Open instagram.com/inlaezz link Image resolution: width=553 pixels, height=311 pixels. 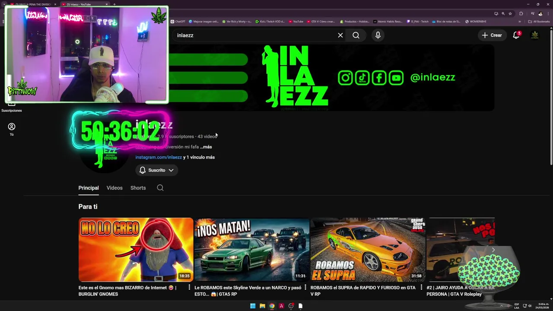[x=159, y=157]
